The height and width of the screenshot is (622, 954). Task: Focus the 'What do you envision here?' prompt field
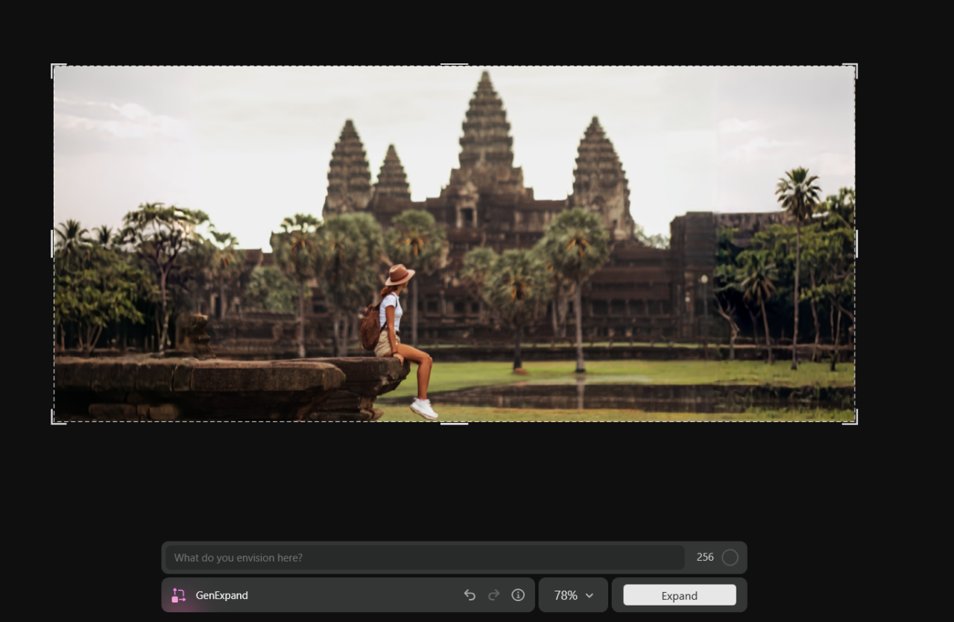click(x=425, y=558)
